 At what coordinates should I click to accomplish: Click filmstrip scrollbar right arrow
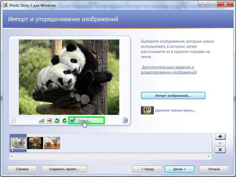[x=209, y=156]
